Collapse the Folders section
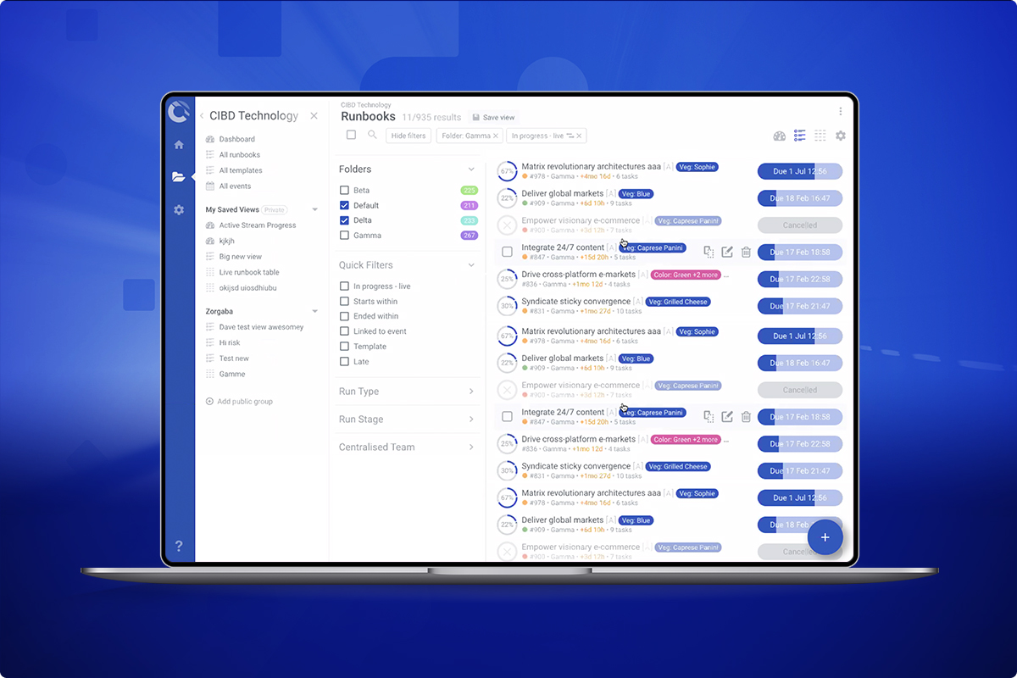Viewport: 1017px width, 678px height. point(472,169)
